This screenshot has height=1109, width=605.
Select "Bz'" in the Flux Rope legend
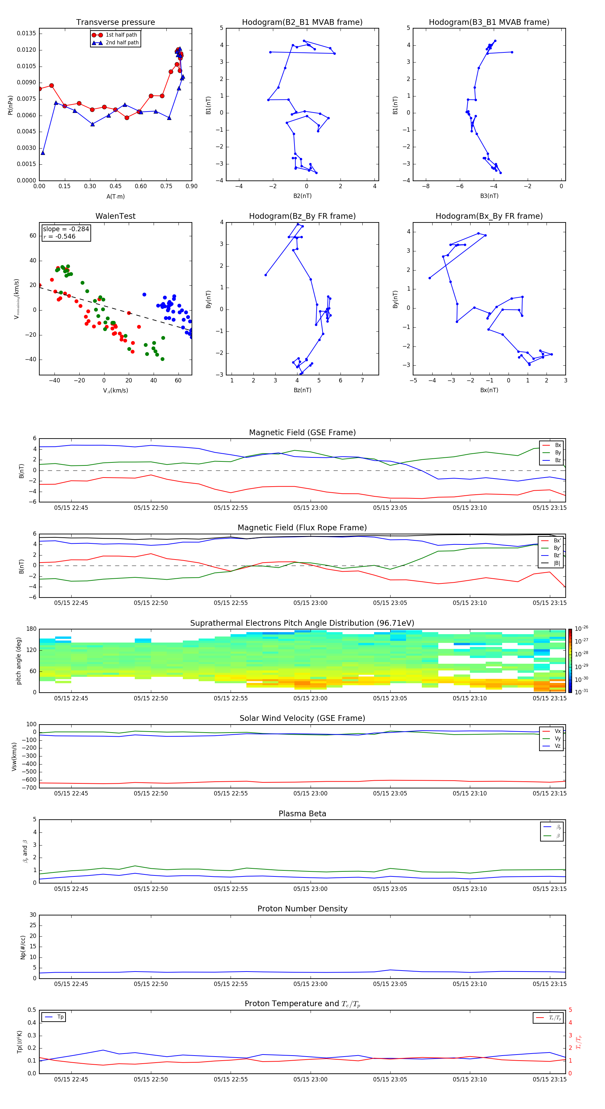click(551, 556)
